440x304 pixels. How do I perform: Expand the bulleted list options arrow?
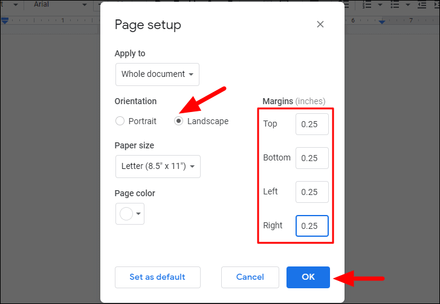coord(408,4)
